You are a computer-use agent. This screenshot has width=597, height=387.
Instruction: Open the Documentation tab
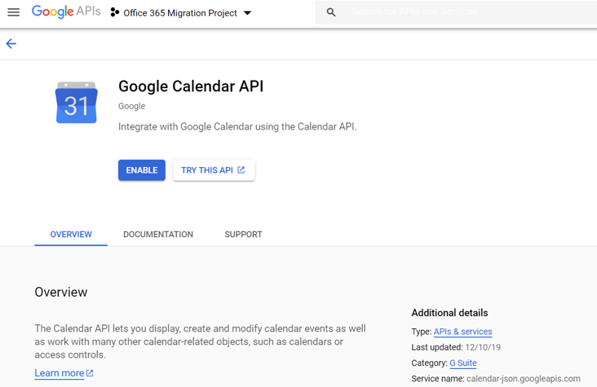(x=158, y=235)
